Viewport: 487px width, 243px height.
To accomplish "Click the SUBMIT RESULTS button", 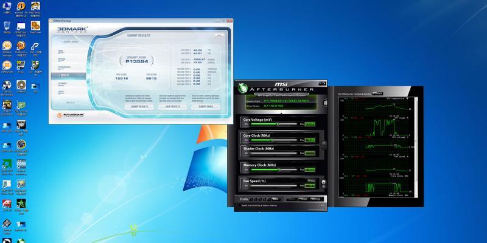I will 139,107.
